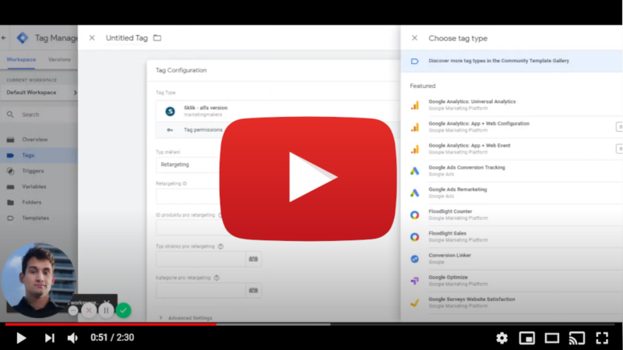Click the Floodlight Counter ring icon
Image resolution: width=623 pixels, height=350 pixels.
click(x=414, y=215)
